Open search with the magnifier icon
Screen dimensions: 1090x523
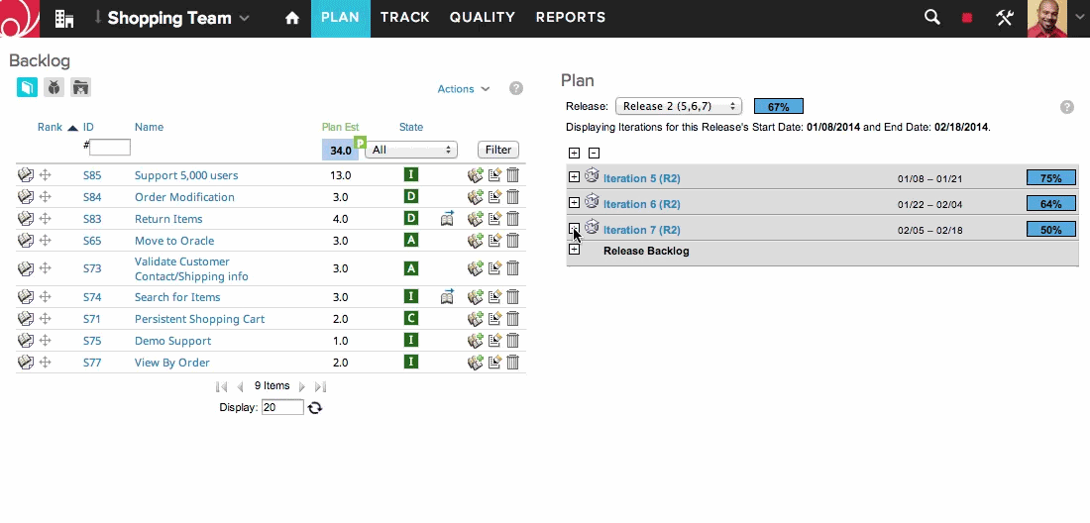coord(932,18)
